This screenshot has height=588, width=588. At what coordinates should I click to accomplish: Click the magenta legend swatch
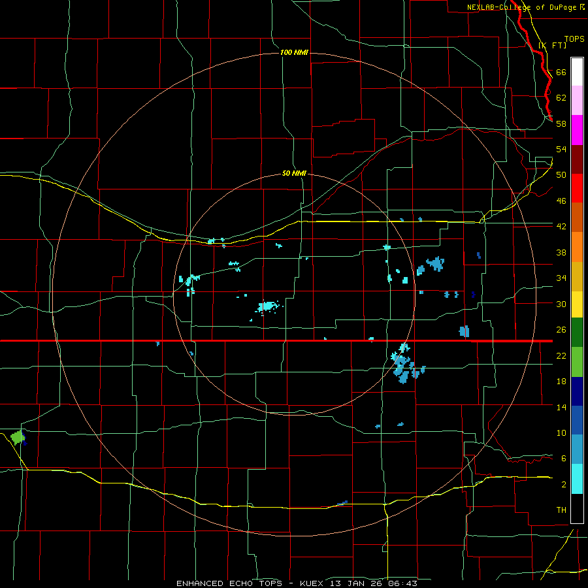click(577, 130)
